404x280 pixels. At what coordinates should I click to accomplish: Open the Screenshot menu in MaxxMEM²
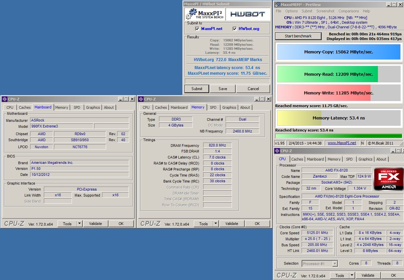[x=325, y=11]
